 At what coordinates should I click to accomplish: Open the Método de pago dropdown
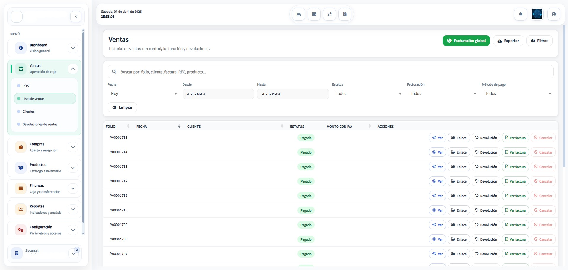pyautogui.click(x=517, y=94)
